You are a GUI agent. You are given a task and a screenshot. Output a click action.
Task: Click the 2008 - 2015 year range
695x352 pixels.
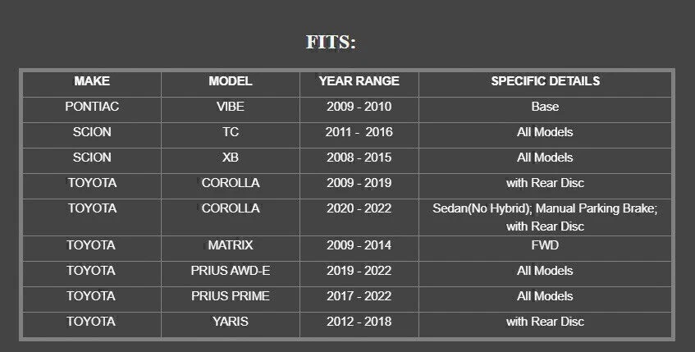[359, 158]
